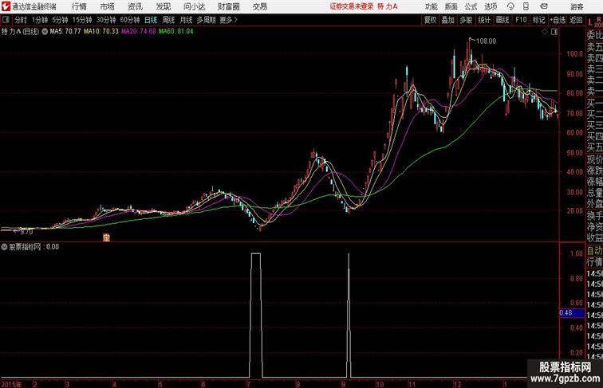603x388 pixels.
Task: Select the 日线 daily period tab
Action: coord(151,20)
